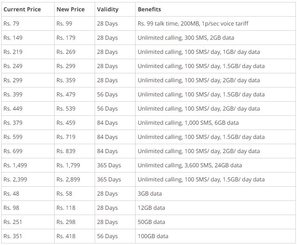Viewport: 297px width, 245px height.
Task: Click the 3GB data benefits cell
Action: 150,194
